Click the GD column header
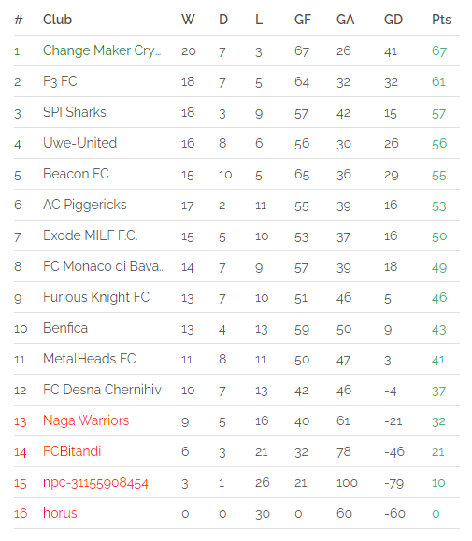This screenshot has width=472, height=541. pyautogui.click(x=393, y=20)
